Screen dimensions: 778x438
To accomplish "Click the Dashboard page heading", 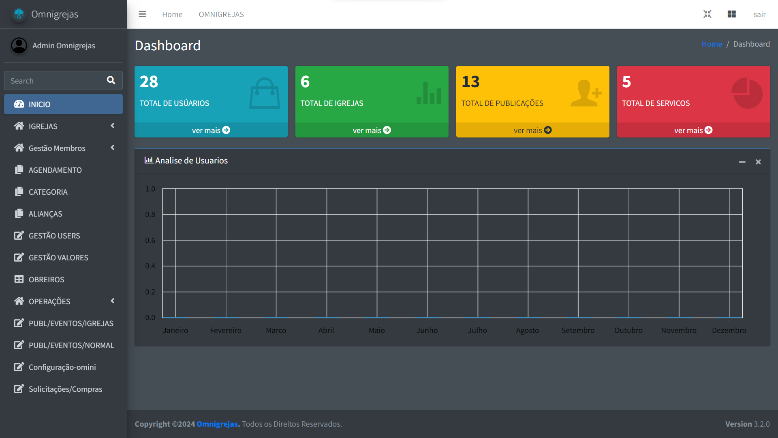I will (168, 45).
